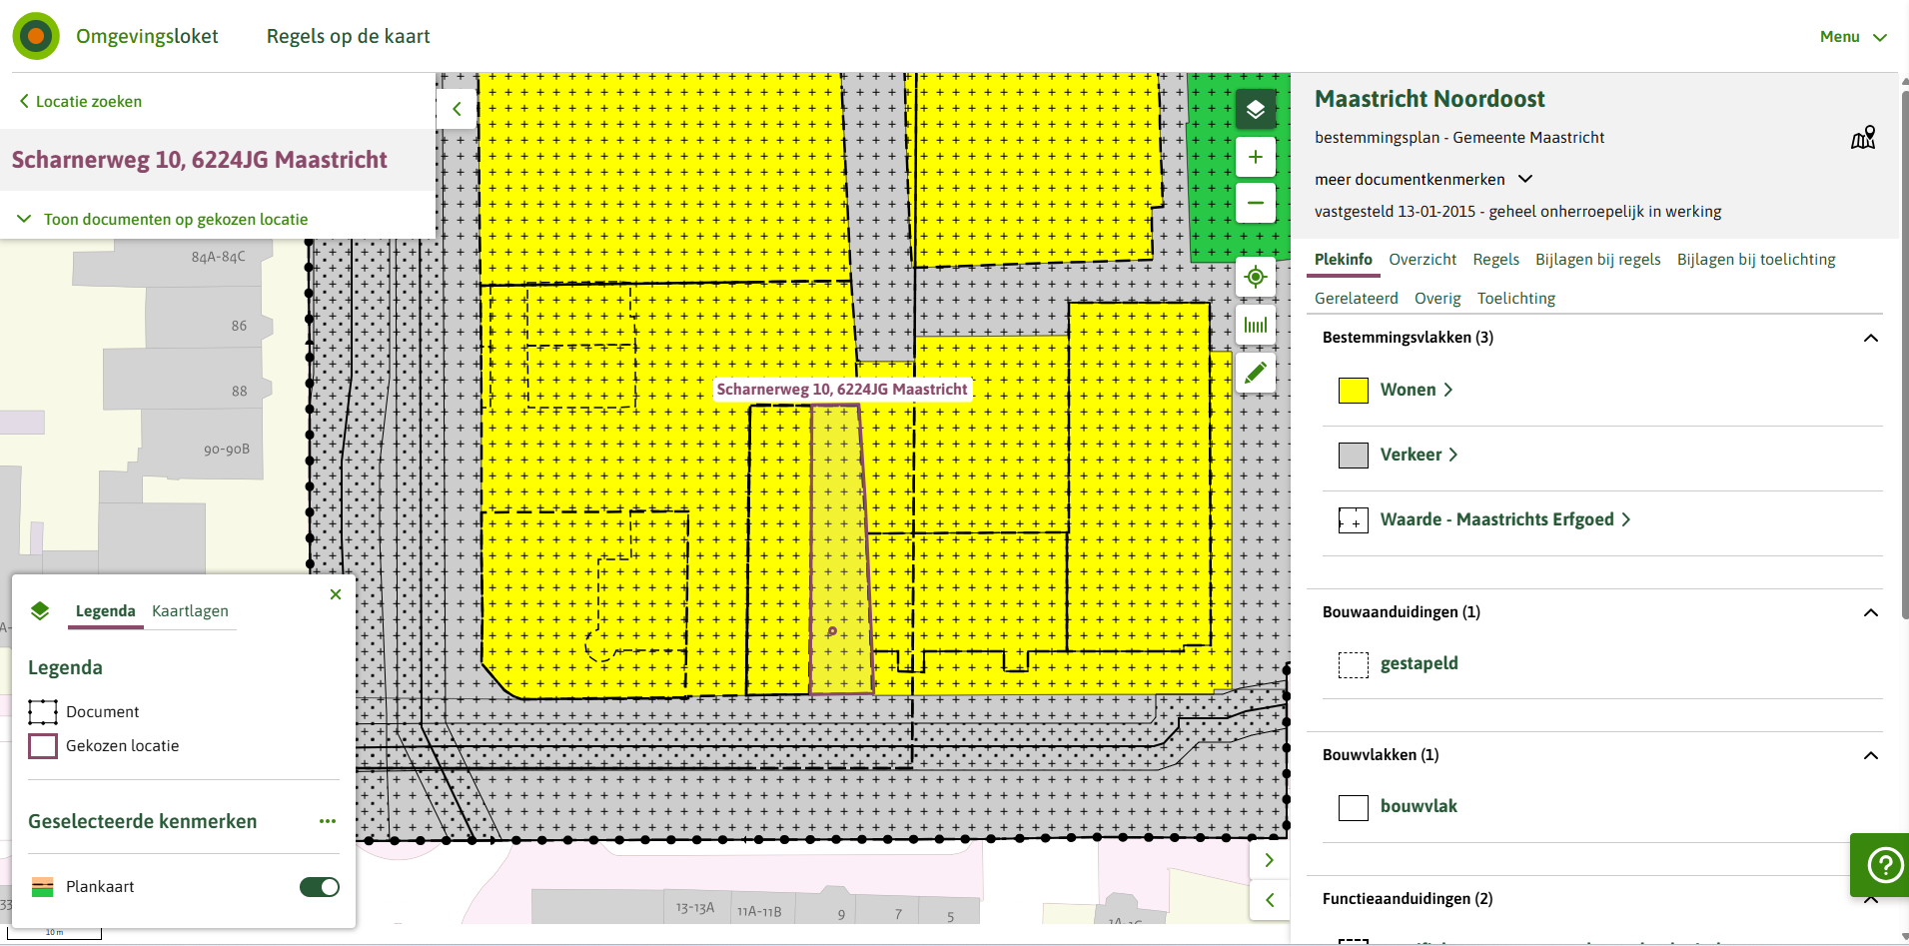Close the Legenda panel
Image resolution: width=1909 pixels, height=946 pixels.
coord(336,594)
